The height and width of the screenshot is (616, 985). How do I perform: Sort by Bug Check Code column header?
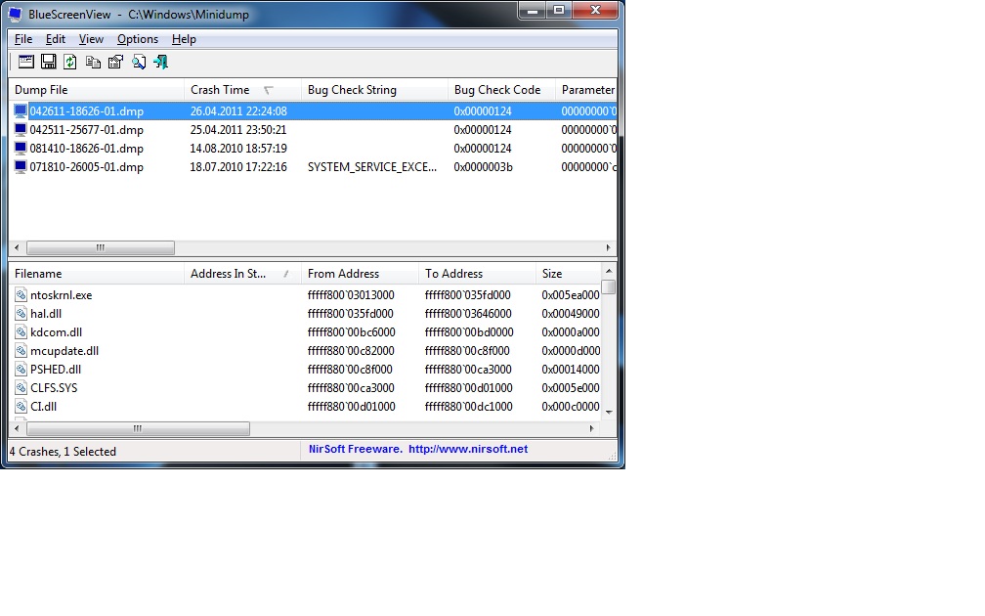coord(501,90)
